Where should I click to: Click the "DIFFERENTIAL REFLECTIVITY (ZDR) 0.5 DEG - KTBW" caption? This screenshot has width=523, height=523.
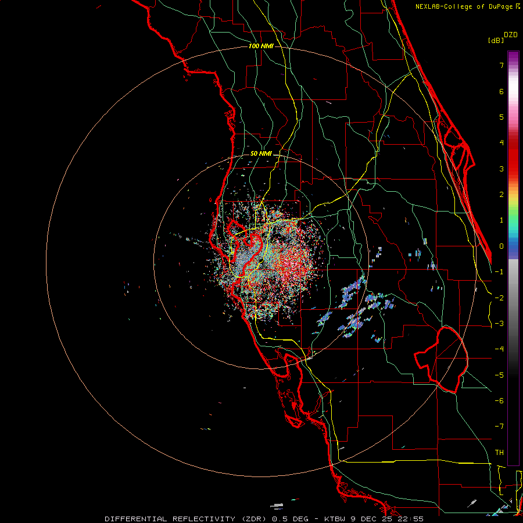[x=225, y=519]
